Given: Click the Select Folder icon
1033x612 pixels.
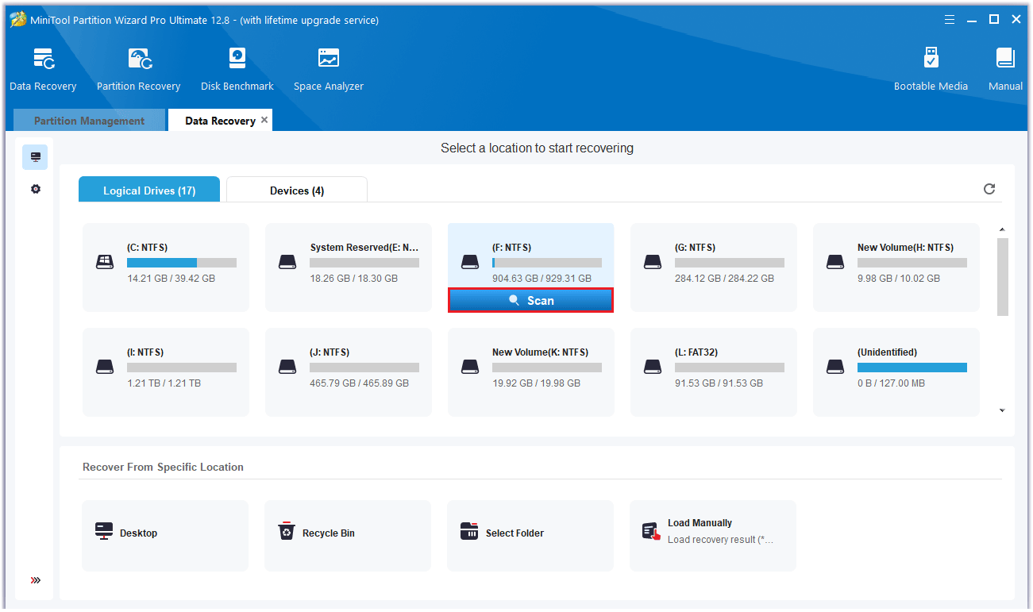Looking at the screenshot, I should click(x=469, y=531).
